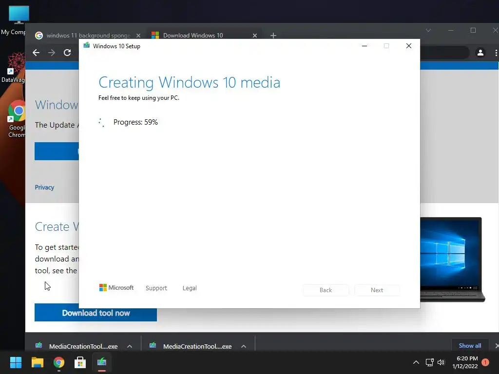Open the Privacy link on page
This screenshot has height=374, width=499.
[x=44, y=187]
